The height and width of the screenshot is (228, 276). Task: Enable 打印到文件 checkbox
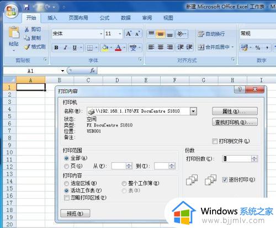pyautogui.click(x=215, y=141)
